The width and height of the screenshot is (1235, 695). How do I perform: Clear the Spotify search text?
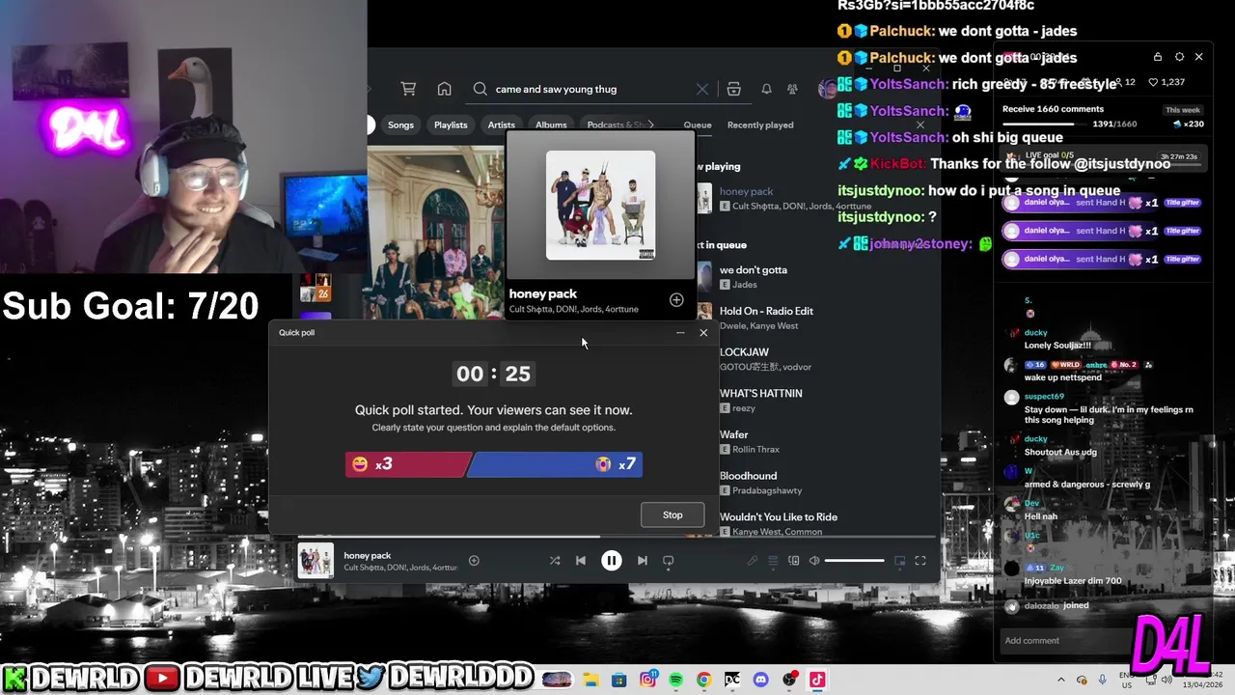702,89
